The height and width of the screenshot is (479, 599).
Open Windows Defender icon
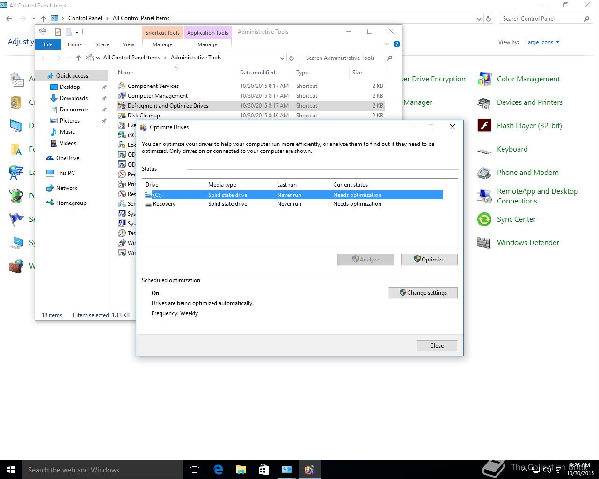point(484,243)
